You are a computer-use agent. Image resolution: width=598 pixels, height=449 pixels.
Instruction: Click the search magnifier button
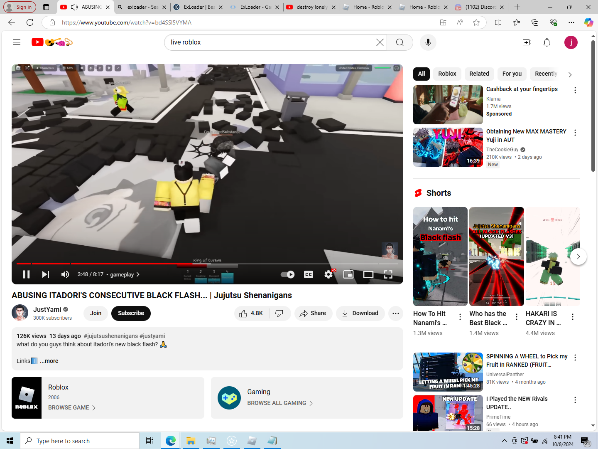tap(400, 42)
